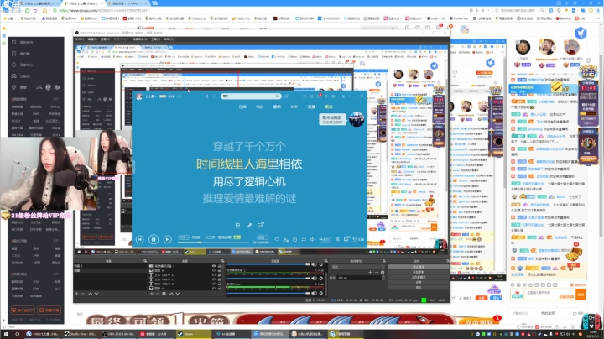Screen dimensions: 604x339
Task: Open the Windows Start menu
Action: pyautogui.click(x=6, y=334)
